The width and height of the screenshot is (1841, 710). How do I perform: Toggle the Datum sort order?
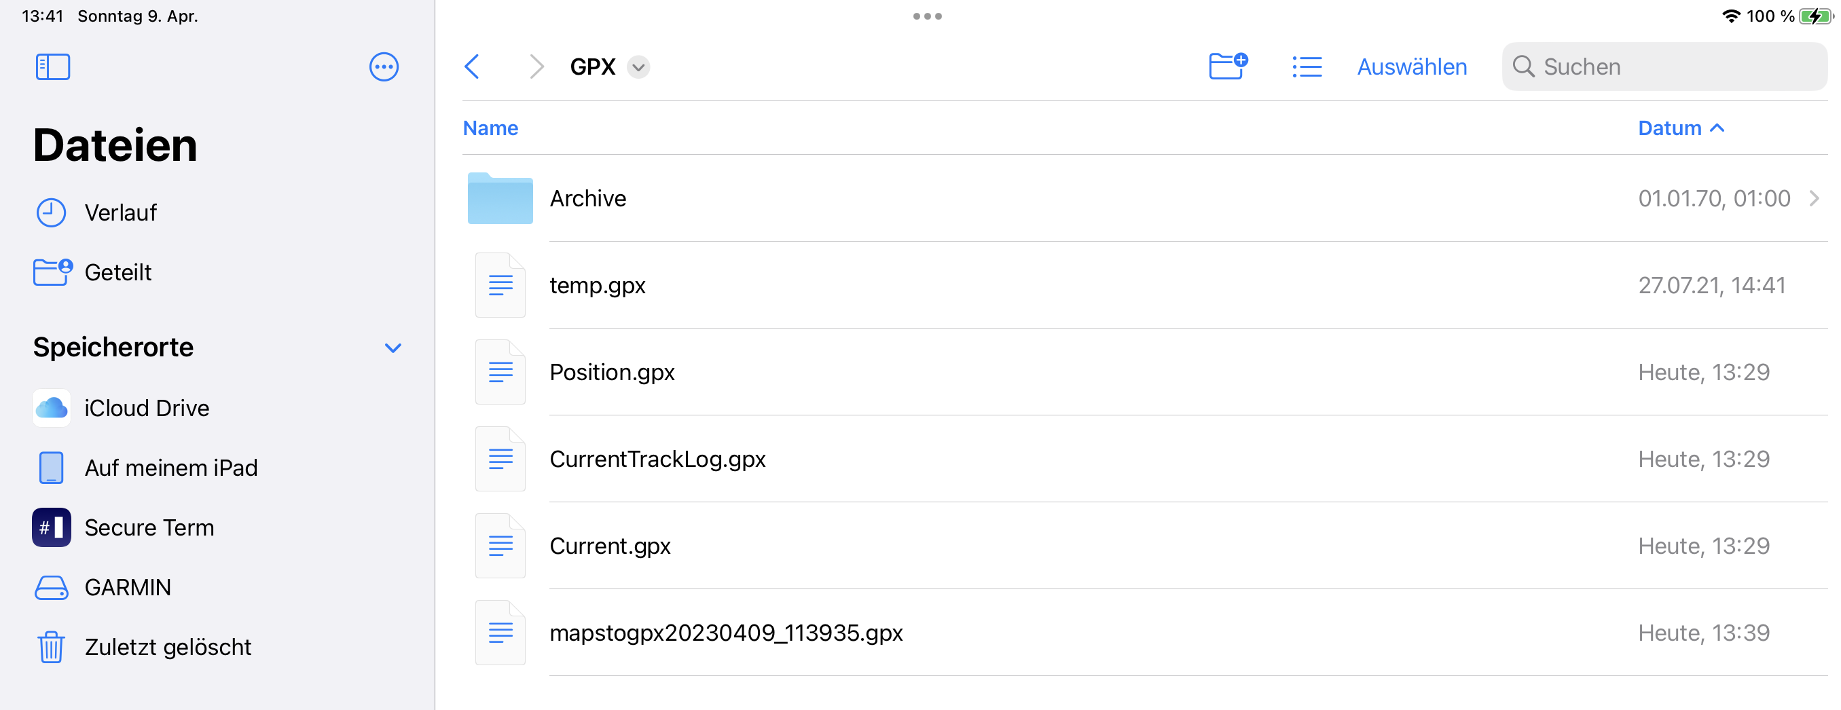click(x=1680, y=128)
